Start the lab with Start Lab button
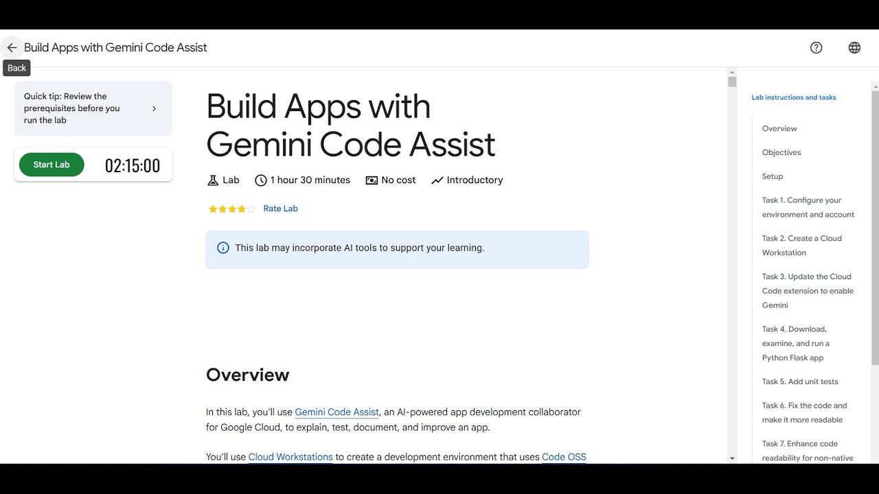 tap(52, 165)
